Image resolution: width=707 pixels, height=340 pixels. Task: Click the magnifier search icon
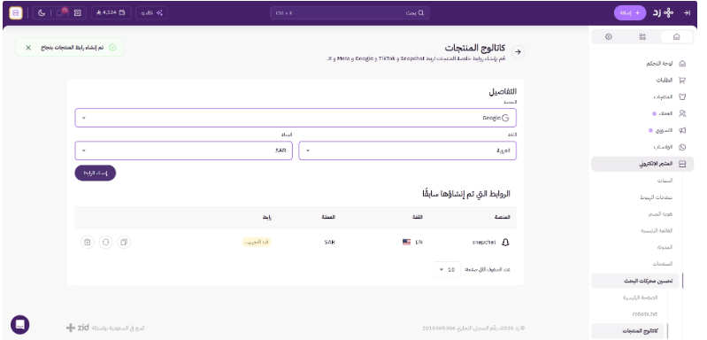[421, 13]
